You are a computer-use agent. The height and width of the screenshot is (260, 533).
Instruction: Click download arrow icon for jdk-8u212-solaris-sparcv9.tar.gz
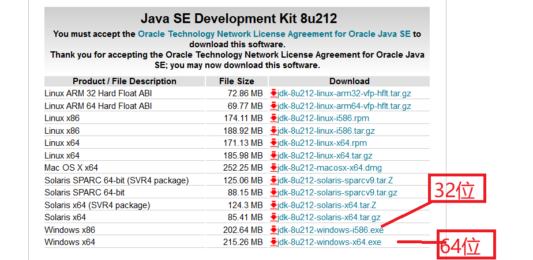click(x=273, y=193)
